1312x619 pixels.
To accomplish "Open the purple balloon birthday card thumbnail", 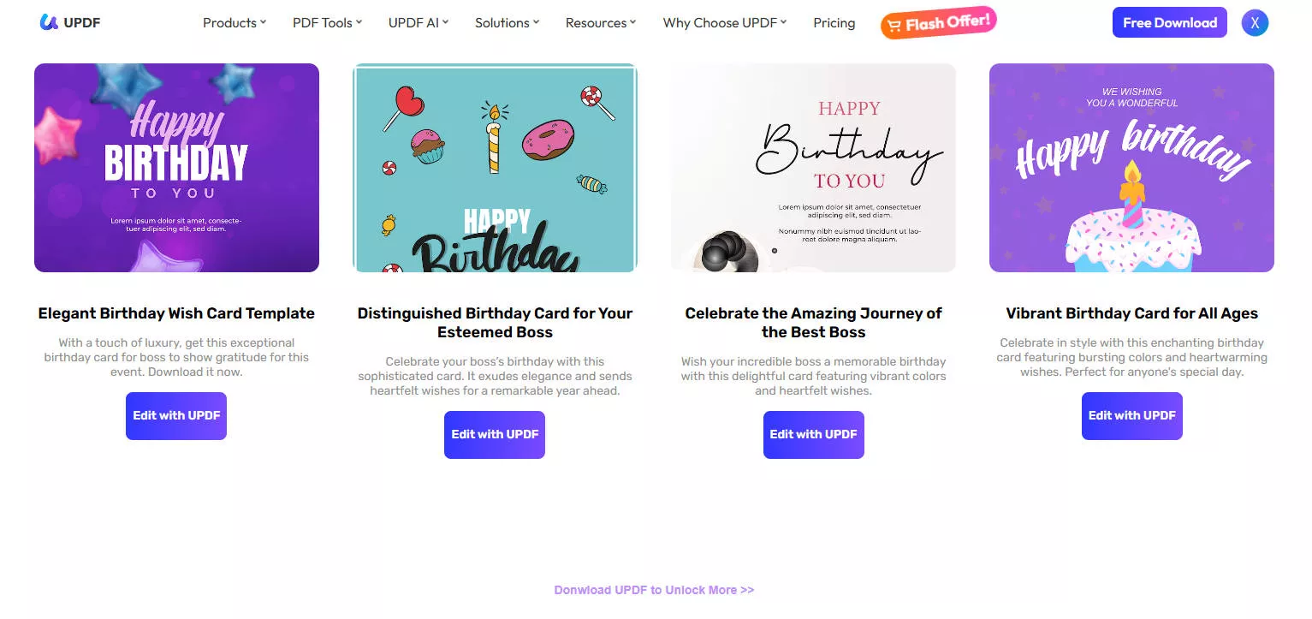I will click(176, 168).
